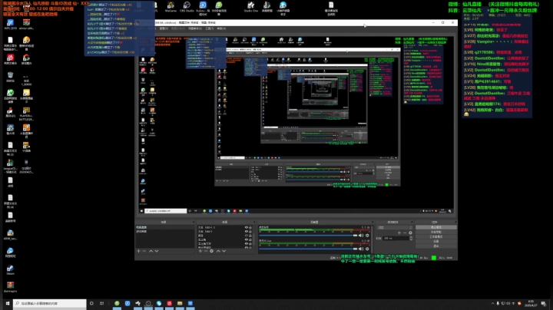
Task: Open the Tools menu (工具) in the OBS menu bar
Action: [x=210, y=28]
